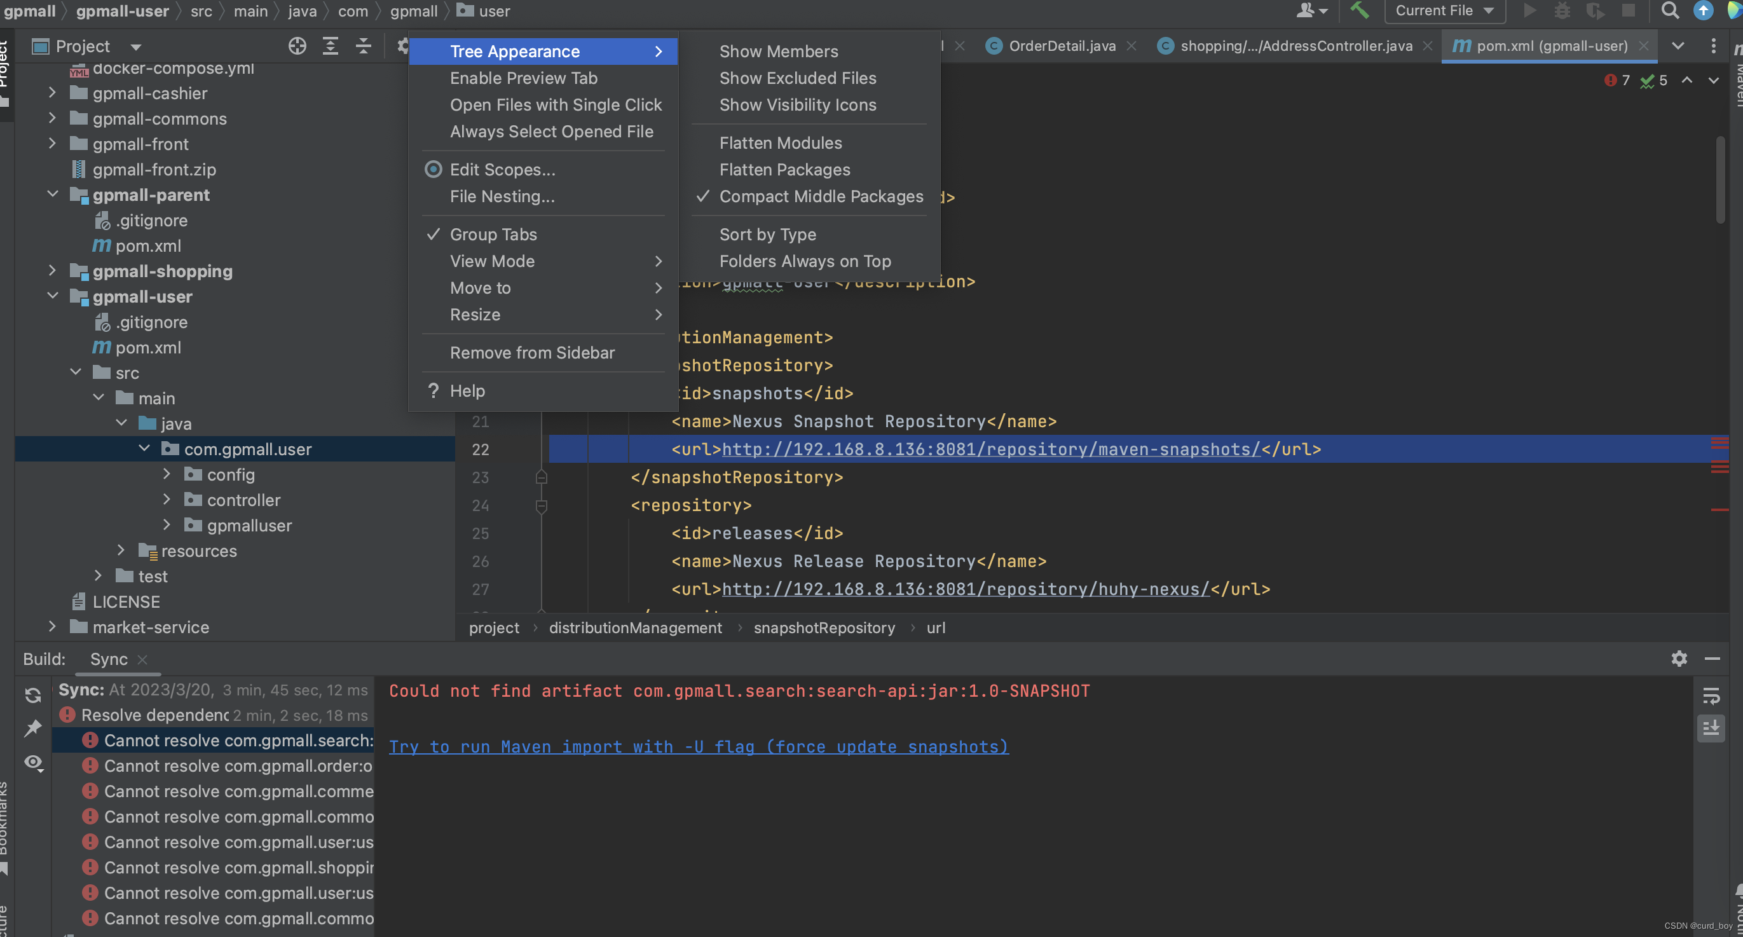Enable Show Members option

[809, 51]
